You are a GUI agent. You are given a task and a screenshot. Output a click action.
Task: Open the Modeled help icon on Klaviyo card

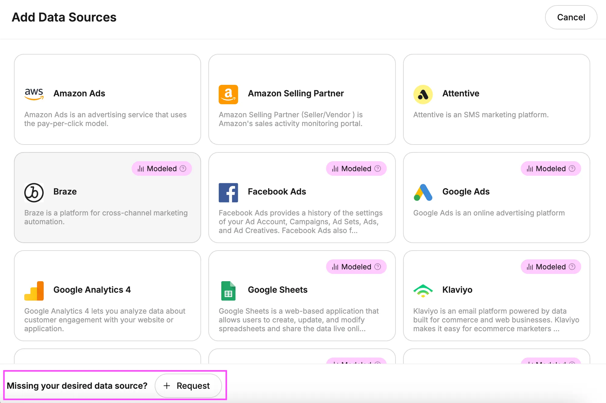click(572, 267)
